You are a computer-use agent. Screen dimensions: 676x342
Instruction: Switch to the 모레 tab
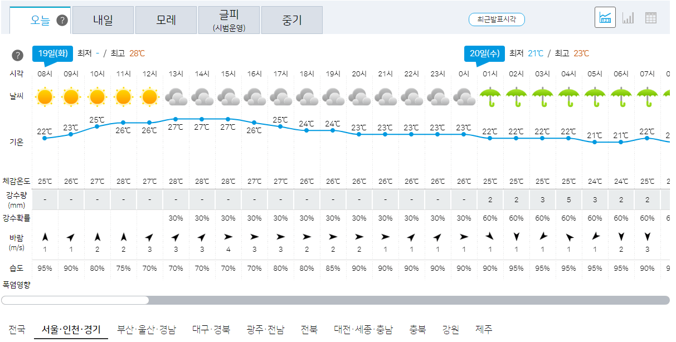pyautogui.click(x=166, y=19)
